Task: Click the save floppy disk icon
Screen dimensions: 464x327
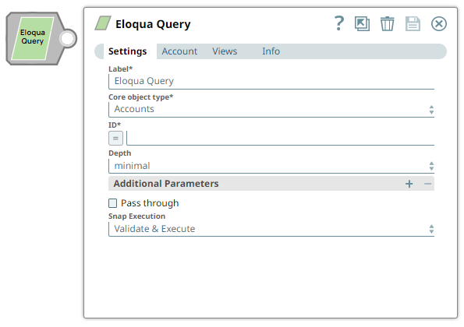Action: (413, 23)
